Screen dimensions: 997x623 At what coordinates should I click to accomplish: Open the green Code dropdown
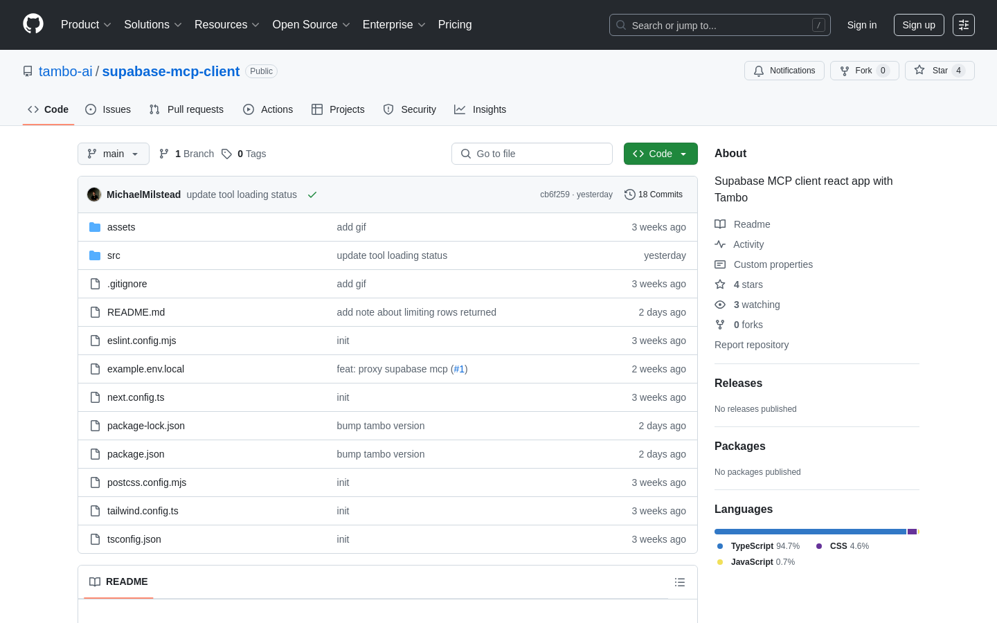pyautogui.click(x=661, y=154)
